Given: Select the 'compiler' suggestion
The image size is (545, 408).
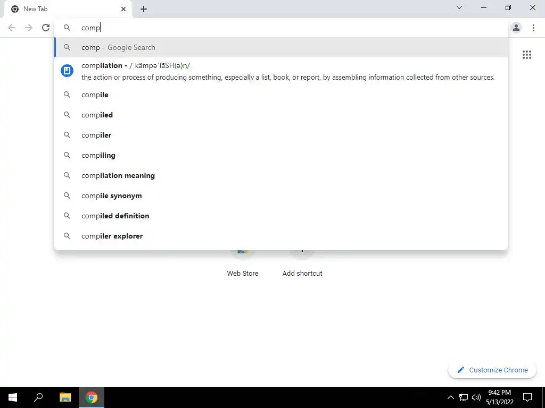Looking at the screenshot, I should click(281, 135).
